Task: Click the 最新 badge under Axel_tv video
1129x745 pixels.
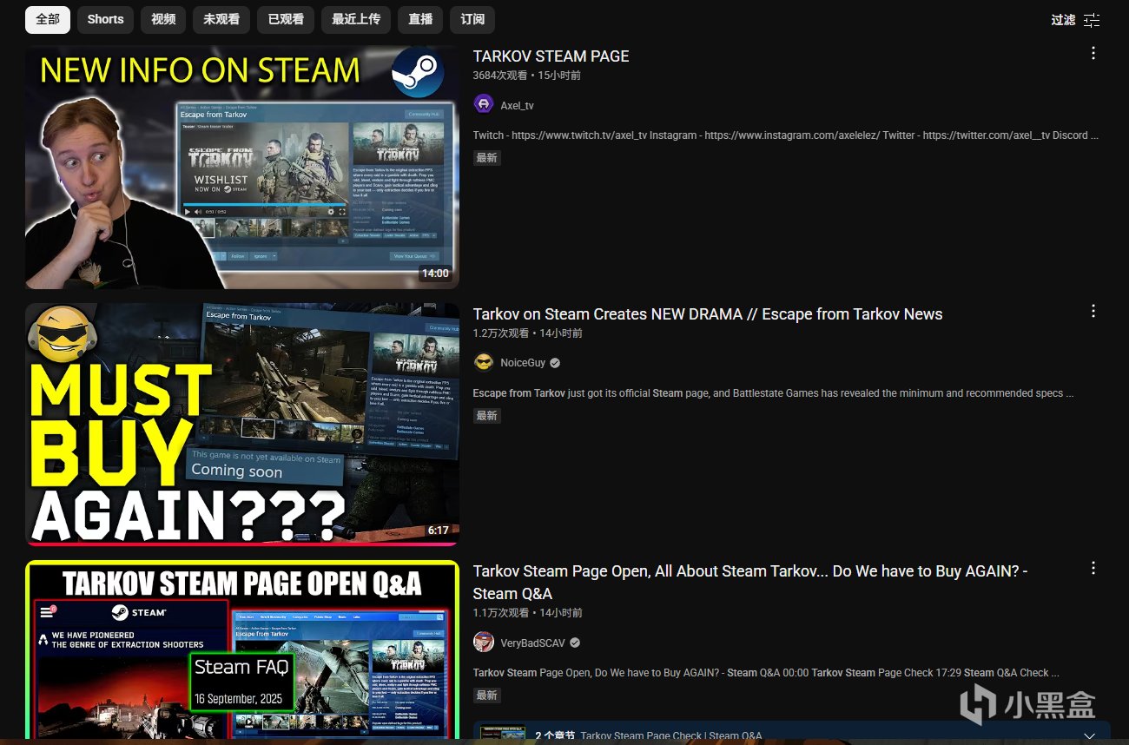Action: [x=487, y=158]
